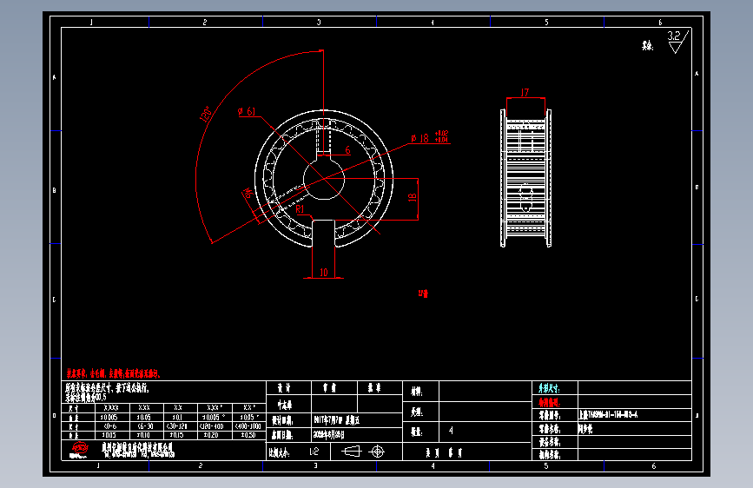Click the slot width dimension 10

coord(324,273)
